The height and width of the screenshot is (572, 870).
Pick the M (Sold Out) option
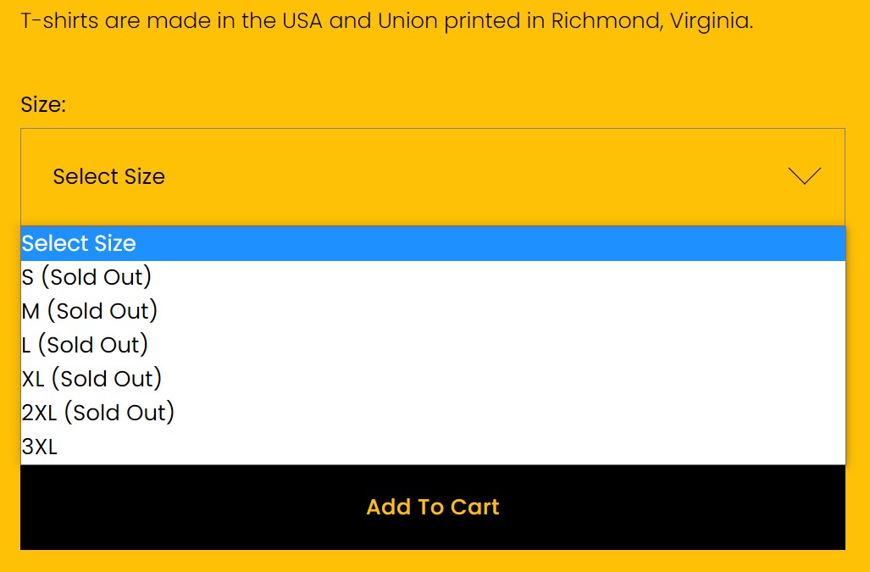90,311
